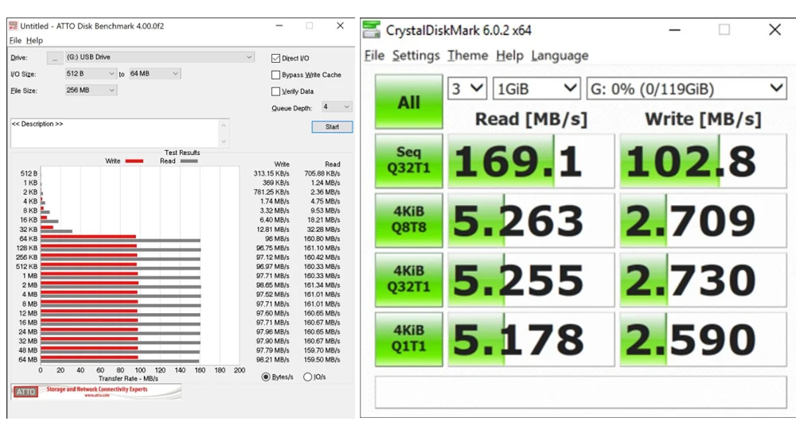Click the ATTO logo banner
The width and height of the screenshot is (796, 437).
[x=96, y=392]
